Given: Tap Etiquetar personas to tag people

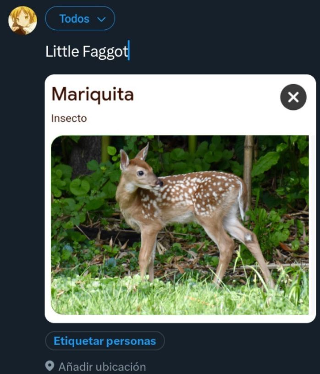Looking at the screenshot, I should tap(105, 340).
